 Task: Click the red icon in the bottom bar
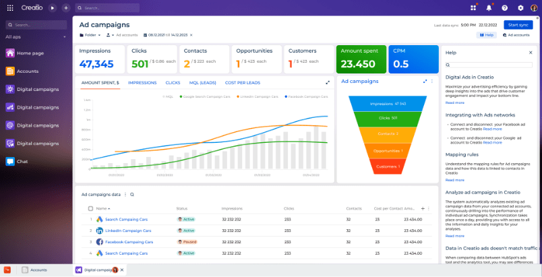click(7, 270)
